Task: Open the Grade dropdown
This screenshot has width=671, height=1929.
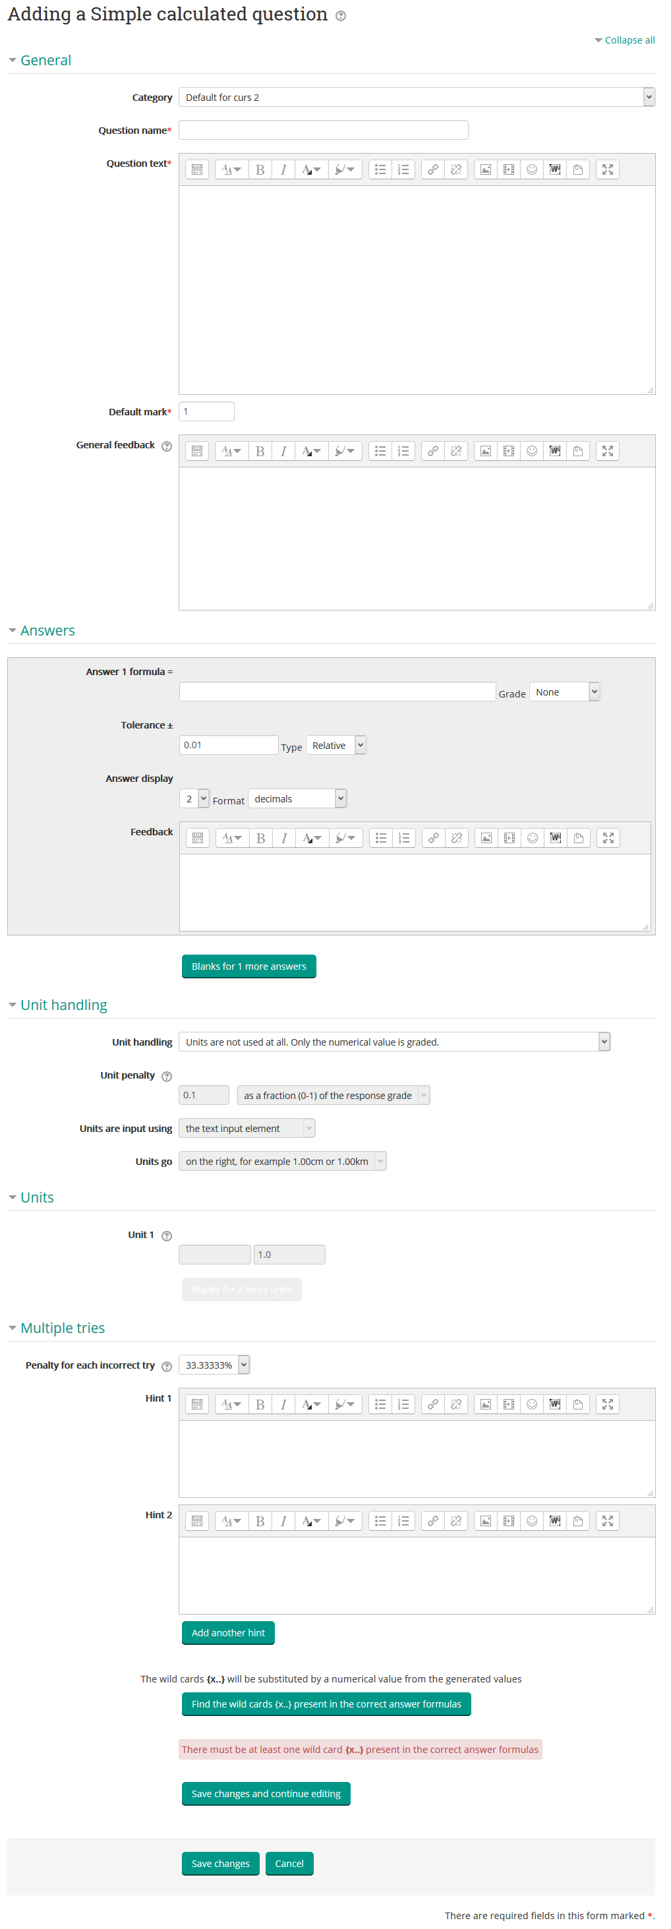Action: click(565, 692)
